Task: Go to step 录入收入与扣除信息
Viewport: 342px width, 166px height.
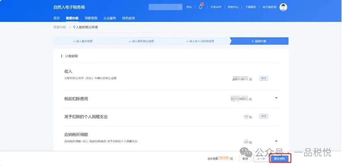Action: (x=200, y=41)
